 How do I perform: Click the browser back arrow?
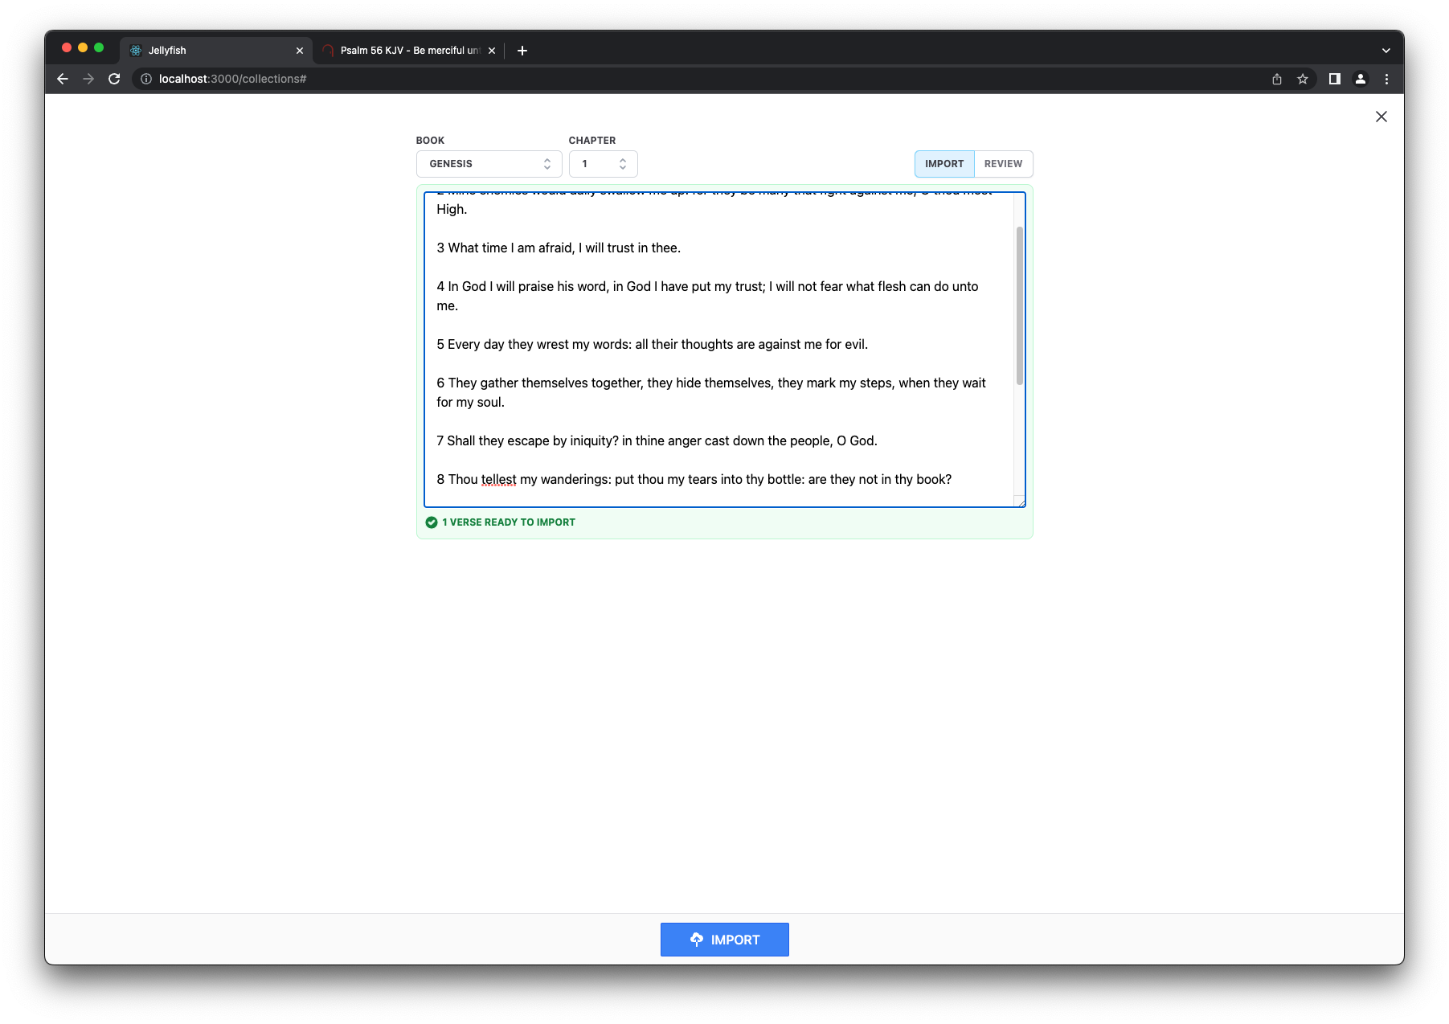coord(63,79)
